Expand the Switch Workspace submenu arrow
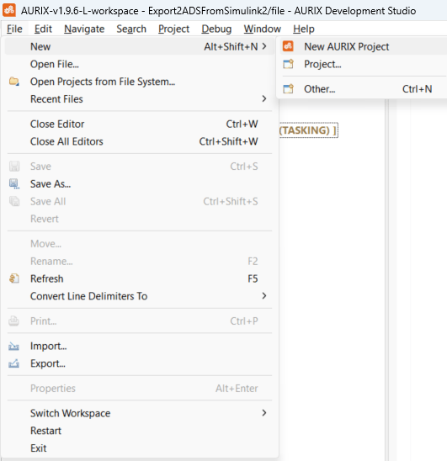This screenshot has height=461, width=447. [264, 413]
